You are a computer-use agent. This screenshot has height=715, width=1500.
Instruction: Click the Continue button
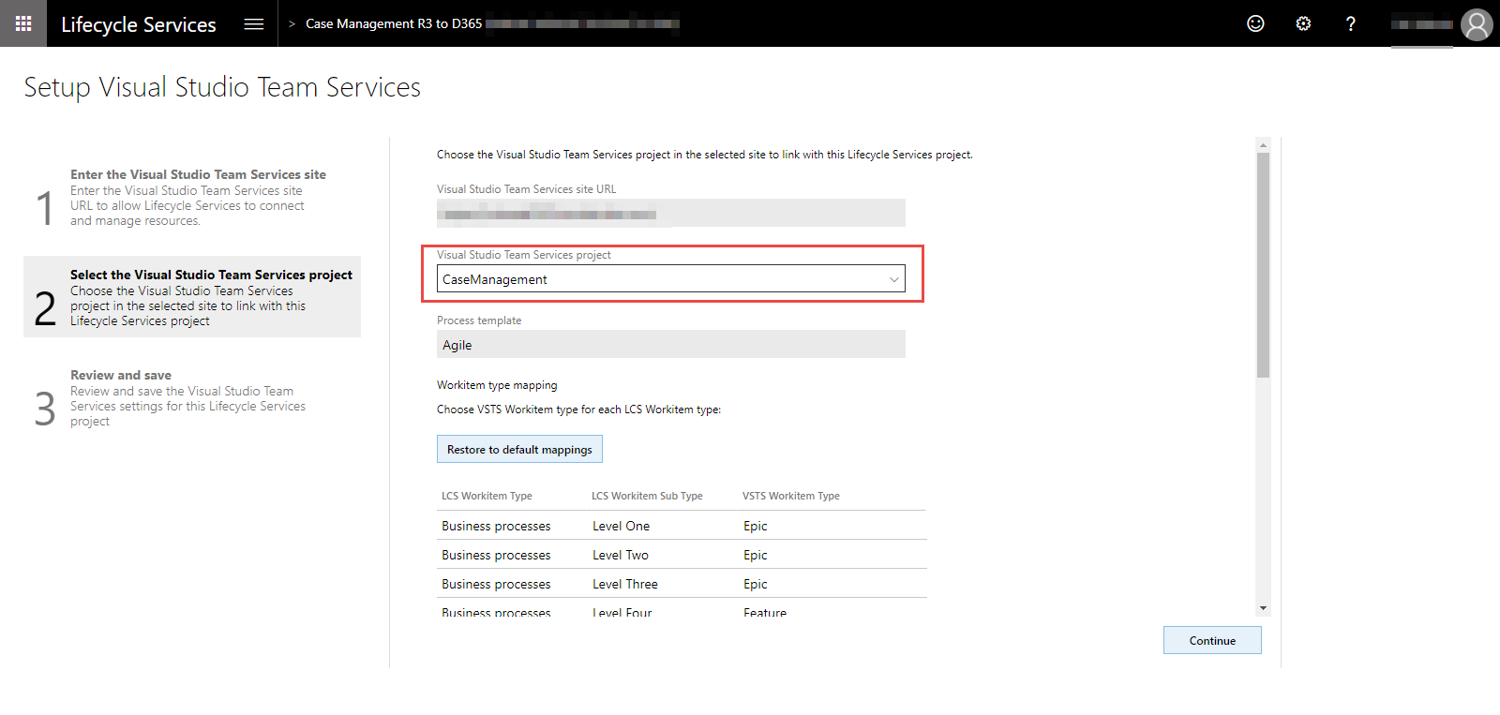(1212, 640)
